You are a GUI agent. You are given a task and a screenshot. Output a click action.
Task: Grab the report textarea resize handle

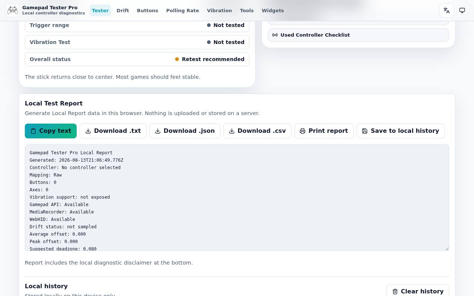tap(447, 248)
